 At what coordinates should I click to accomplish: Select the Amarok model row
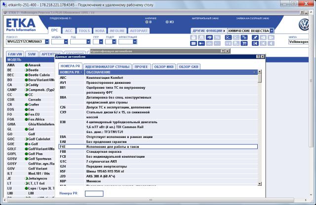coord(31,65)
